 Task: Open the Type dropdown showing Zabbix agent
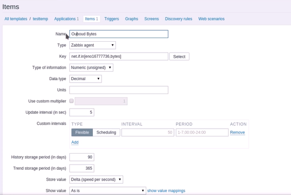pyautogui.click(x=92, y=45)
